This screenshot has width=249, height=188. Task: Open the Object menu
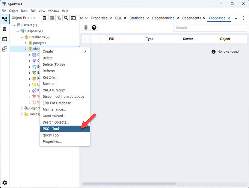pos(14,11)
